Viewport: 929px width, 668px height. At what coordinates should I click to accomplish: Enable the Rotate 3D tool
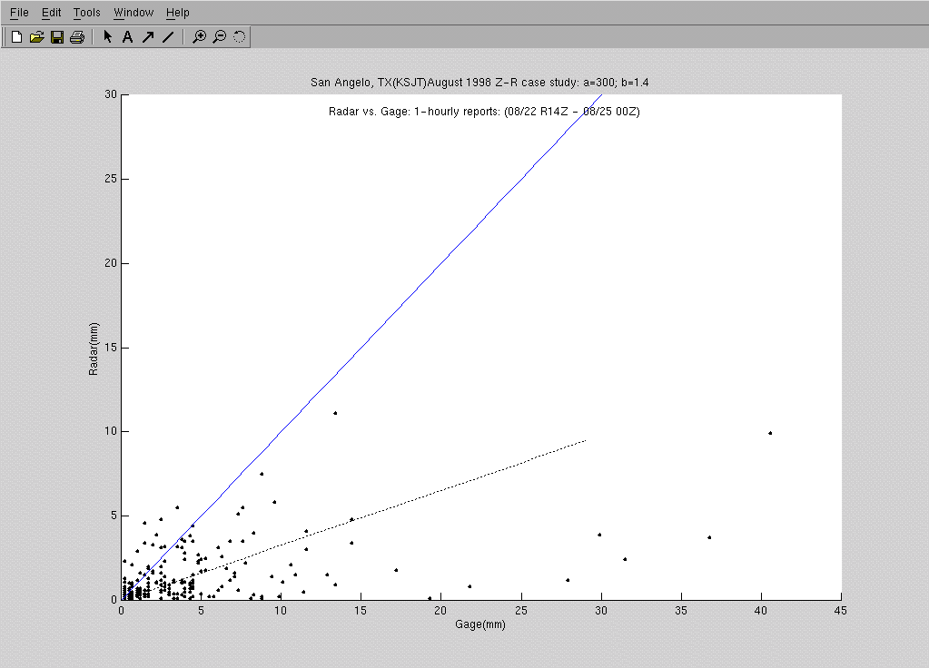click(x=240, y=36)
